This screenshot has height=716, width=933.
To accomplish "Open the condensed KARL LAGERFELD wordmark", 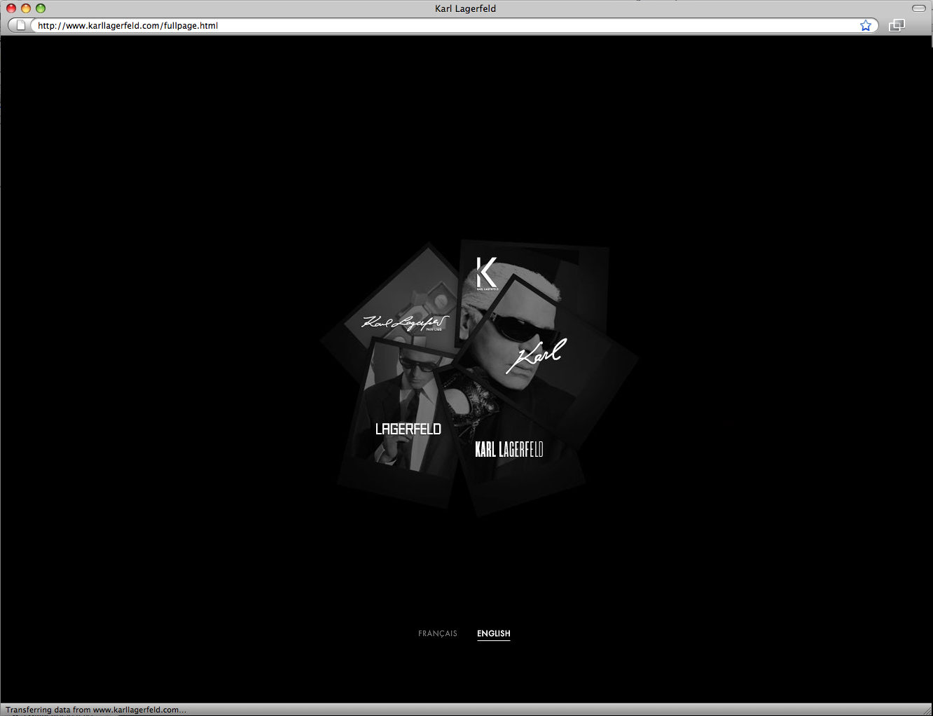I will pyautogui.click(x=509, y=449).
